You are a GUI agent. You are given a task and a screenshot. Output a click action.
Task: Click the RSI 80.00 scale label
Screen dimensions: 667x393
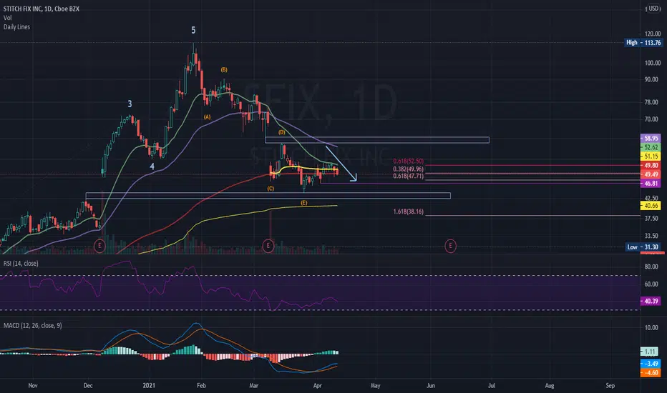[651, 267]
